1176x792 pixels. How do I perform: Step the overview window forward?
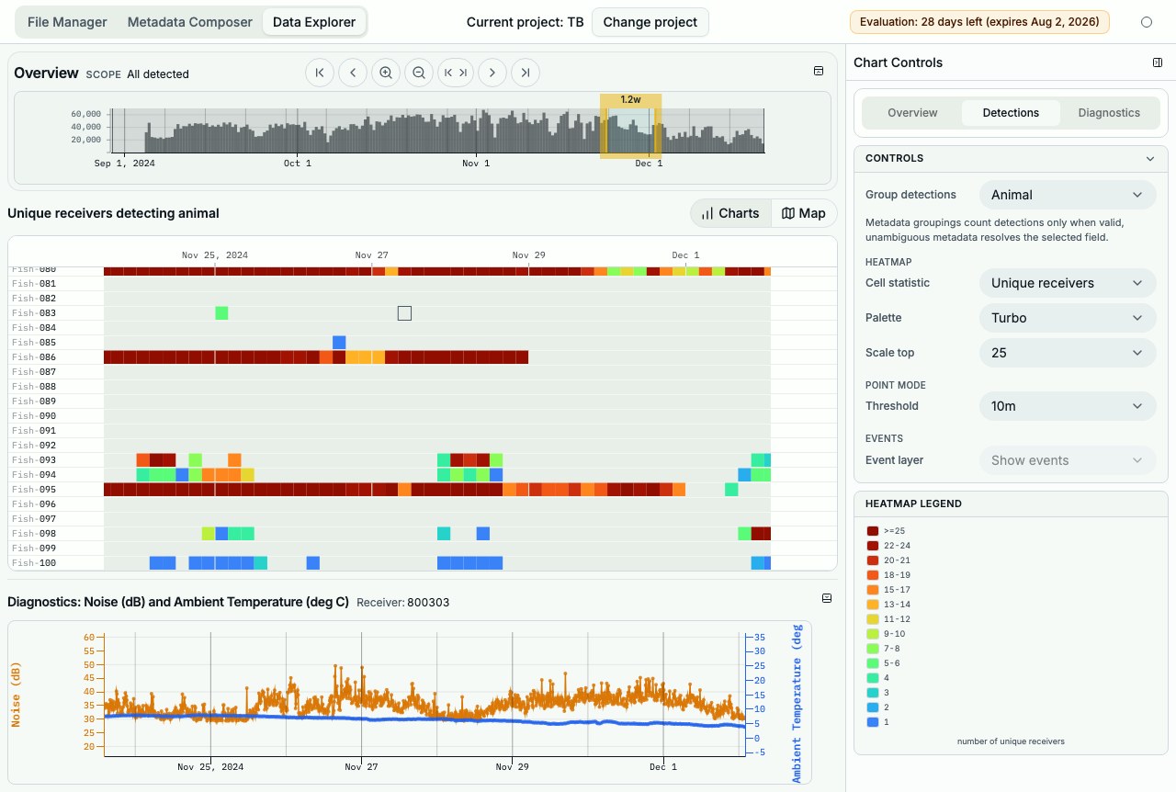coord(492,73)
